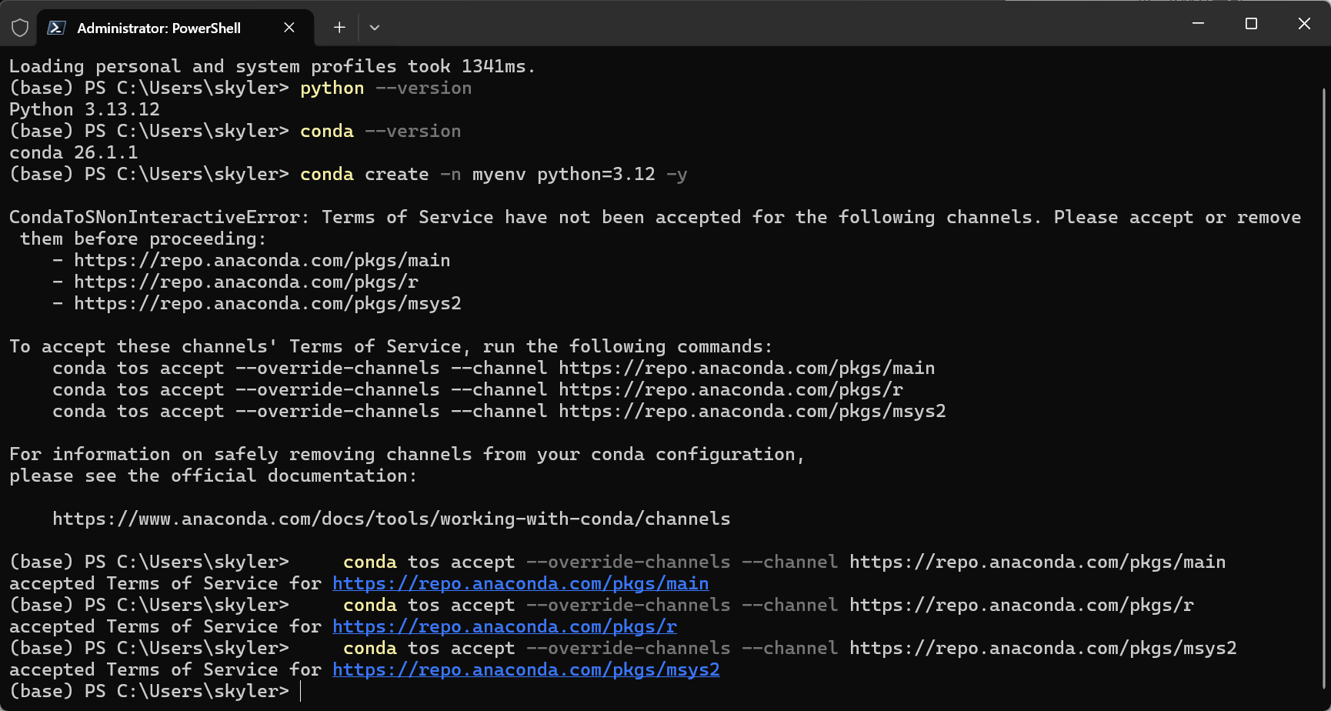Click the Python 3.13.12 output line
This screenshot has width=1331, height=711.
coord(85,110)
